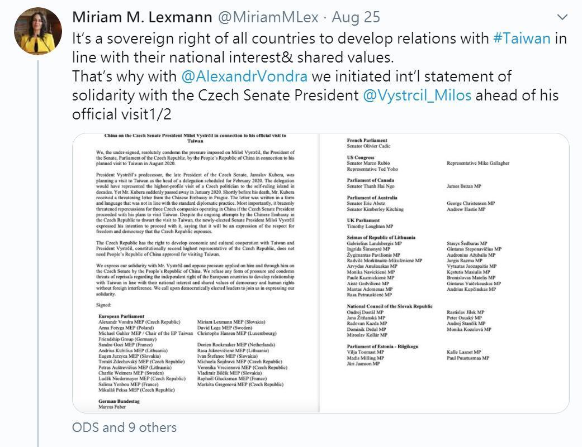
Task: Click 'German Bundestag' heading in image
Action: coord(119,401)
